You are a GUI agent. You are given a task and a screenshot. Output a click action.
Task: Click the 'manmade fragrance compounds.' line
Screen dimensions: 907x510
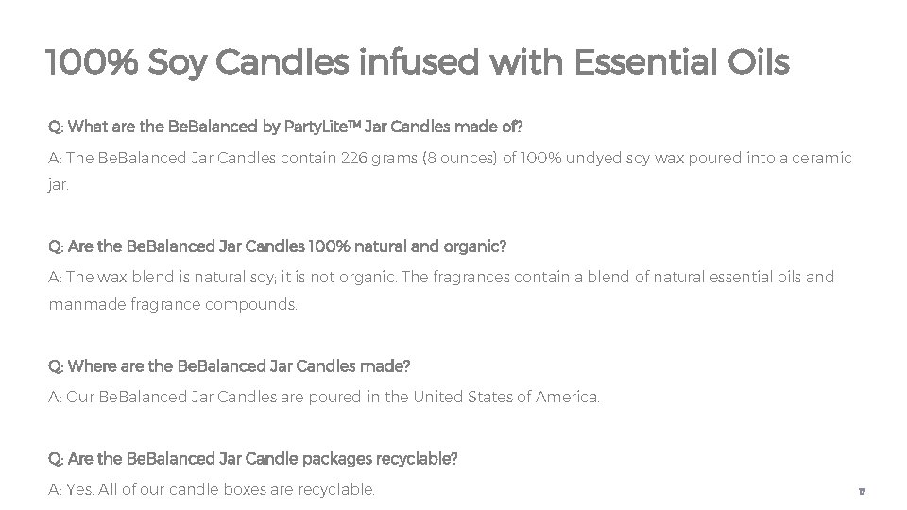tap(173, 304)
